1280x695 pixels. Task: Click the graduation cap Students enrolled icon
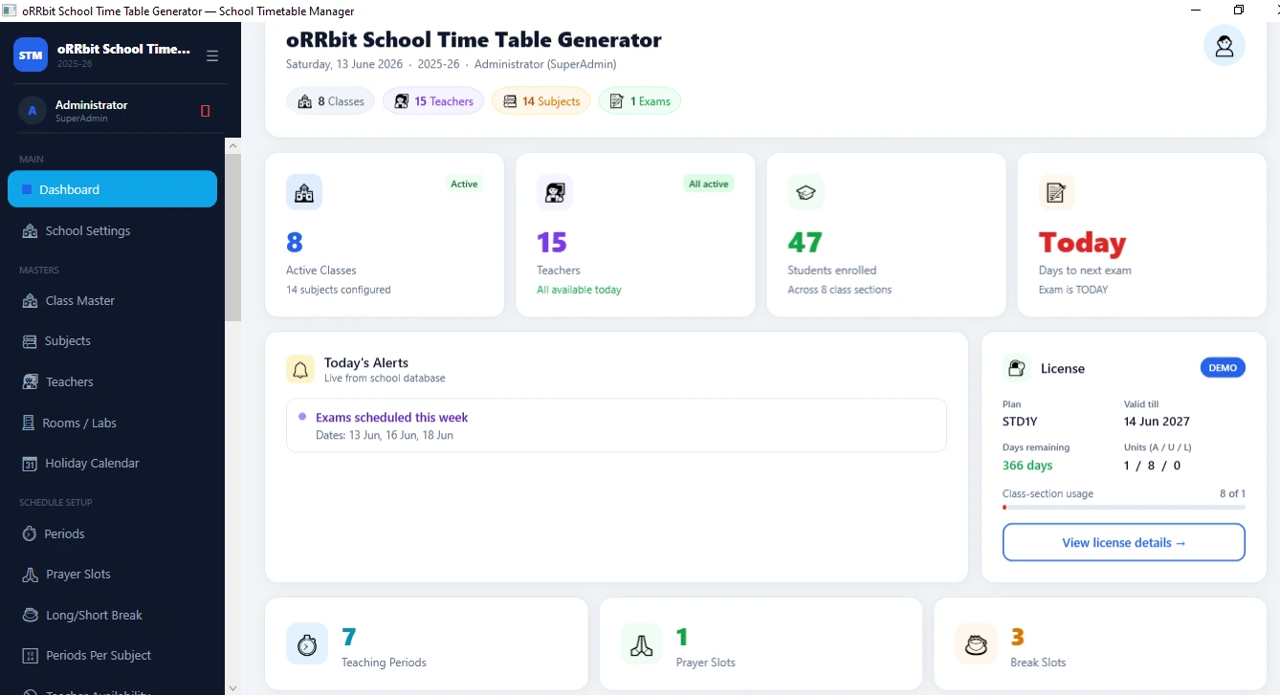click(806, 192)
